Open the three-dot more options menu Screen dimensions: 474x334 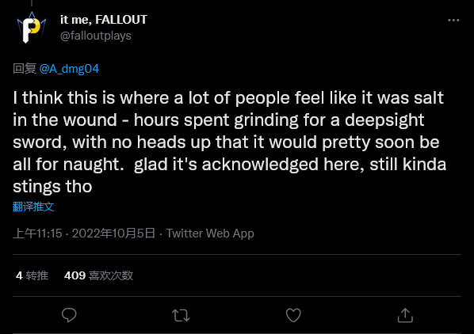click(453, 21)
